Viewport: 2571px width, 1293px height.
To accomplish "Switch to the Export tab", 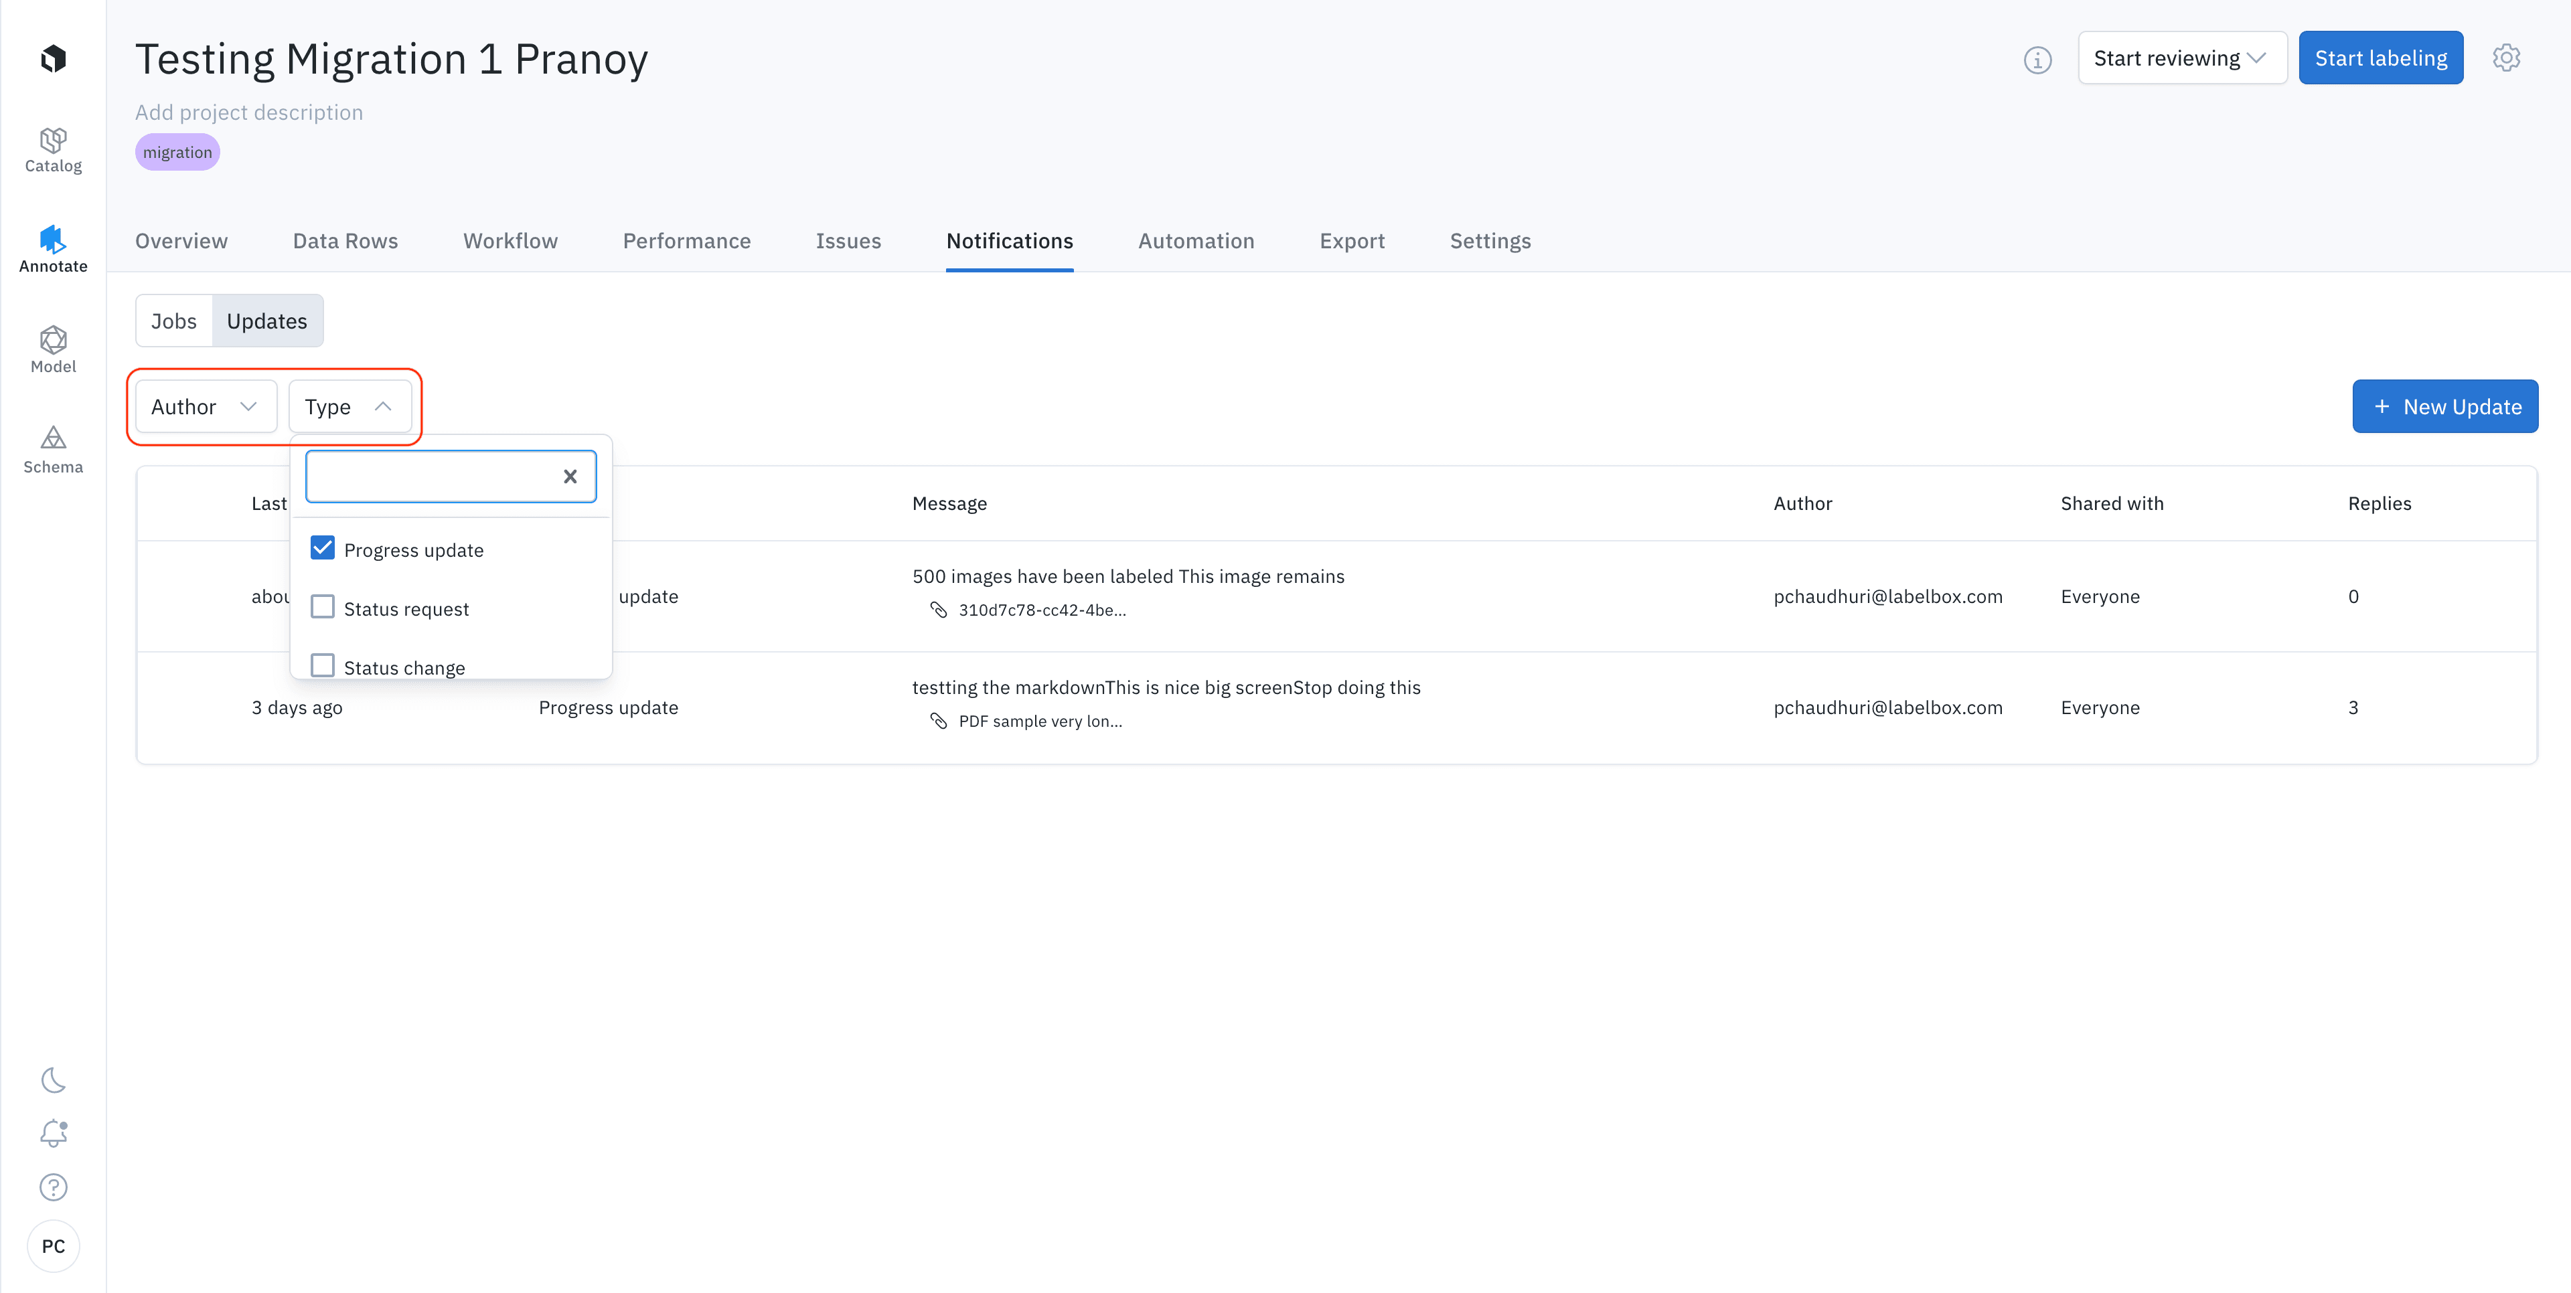I will pyautogui.click(x=1351, y=240).
